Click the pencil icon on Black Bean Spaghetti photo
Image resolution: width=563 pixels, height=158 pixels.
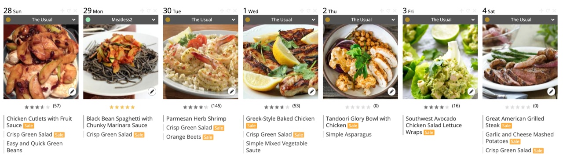click(152, 91)
